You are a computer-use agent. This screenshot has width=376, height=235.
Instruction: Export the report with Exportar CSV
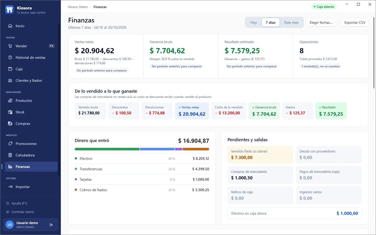coord(355,22)
